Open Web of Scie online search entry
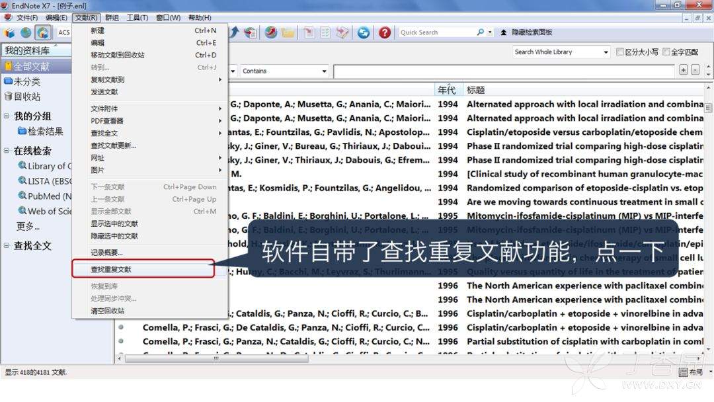The width and height of the screenshot is (714, 402). point(45,211)
